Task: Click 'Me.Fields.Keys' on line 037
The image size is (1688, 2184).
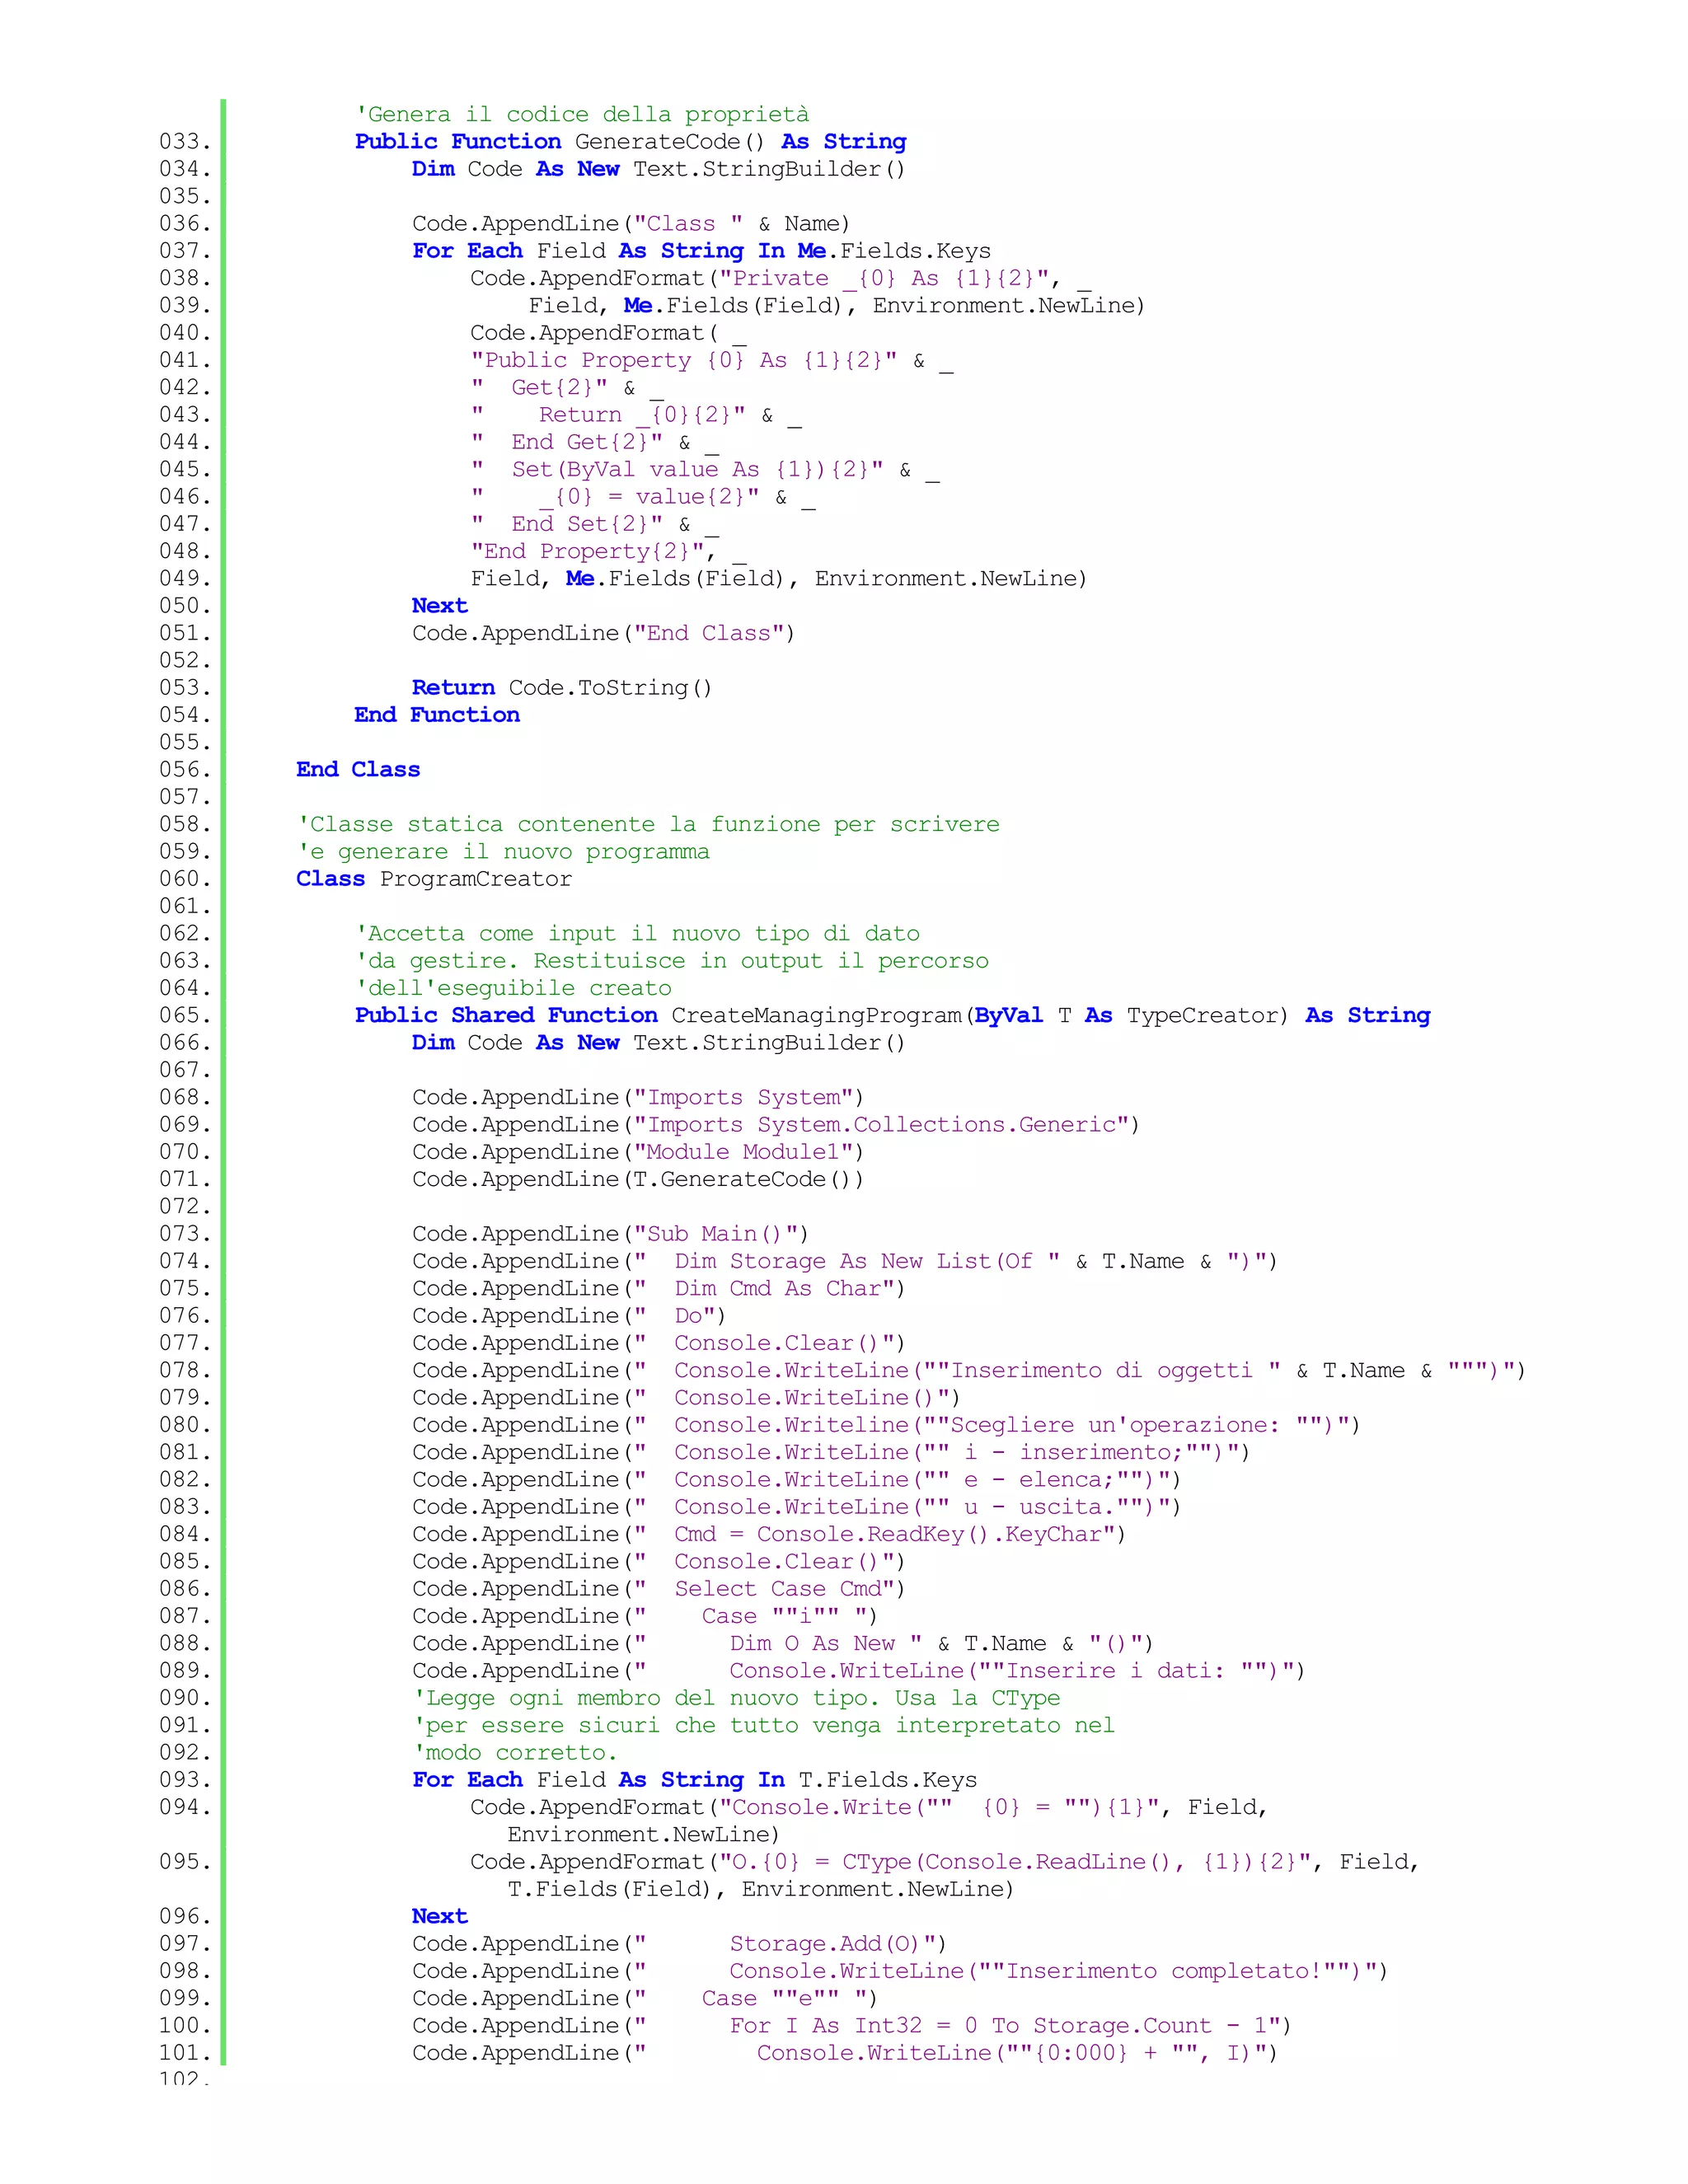Action: tap(894, 251)
